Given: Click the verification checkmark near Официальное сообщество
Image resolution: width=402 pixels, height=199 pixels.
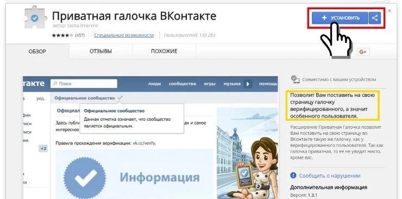Looking at the screenshot, I should 120,98.
